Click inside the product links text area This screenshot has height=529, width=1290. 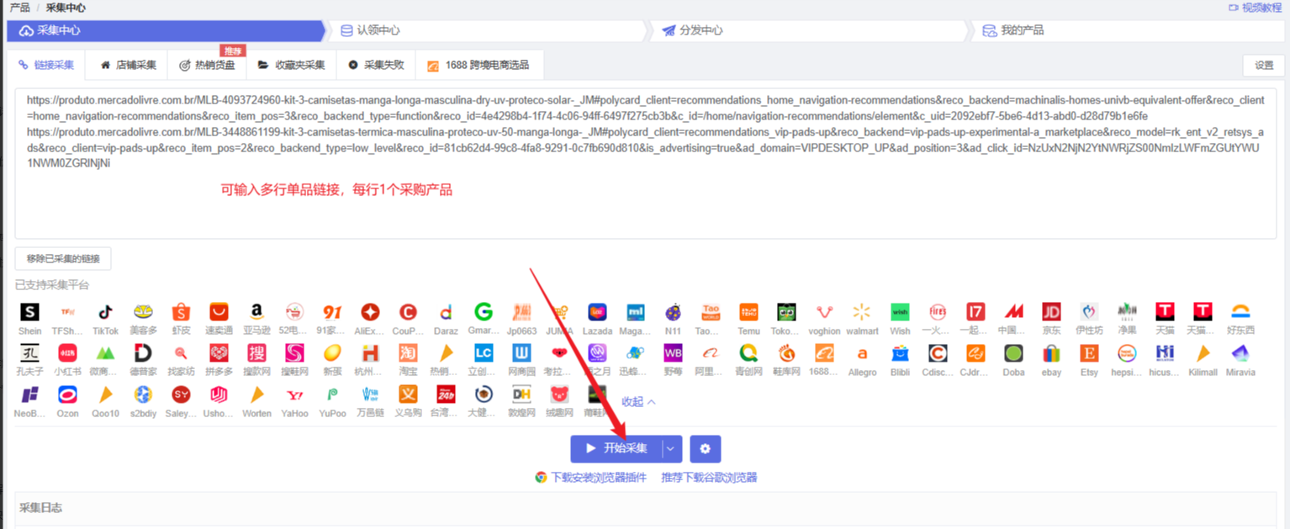[x=645, y=163]
